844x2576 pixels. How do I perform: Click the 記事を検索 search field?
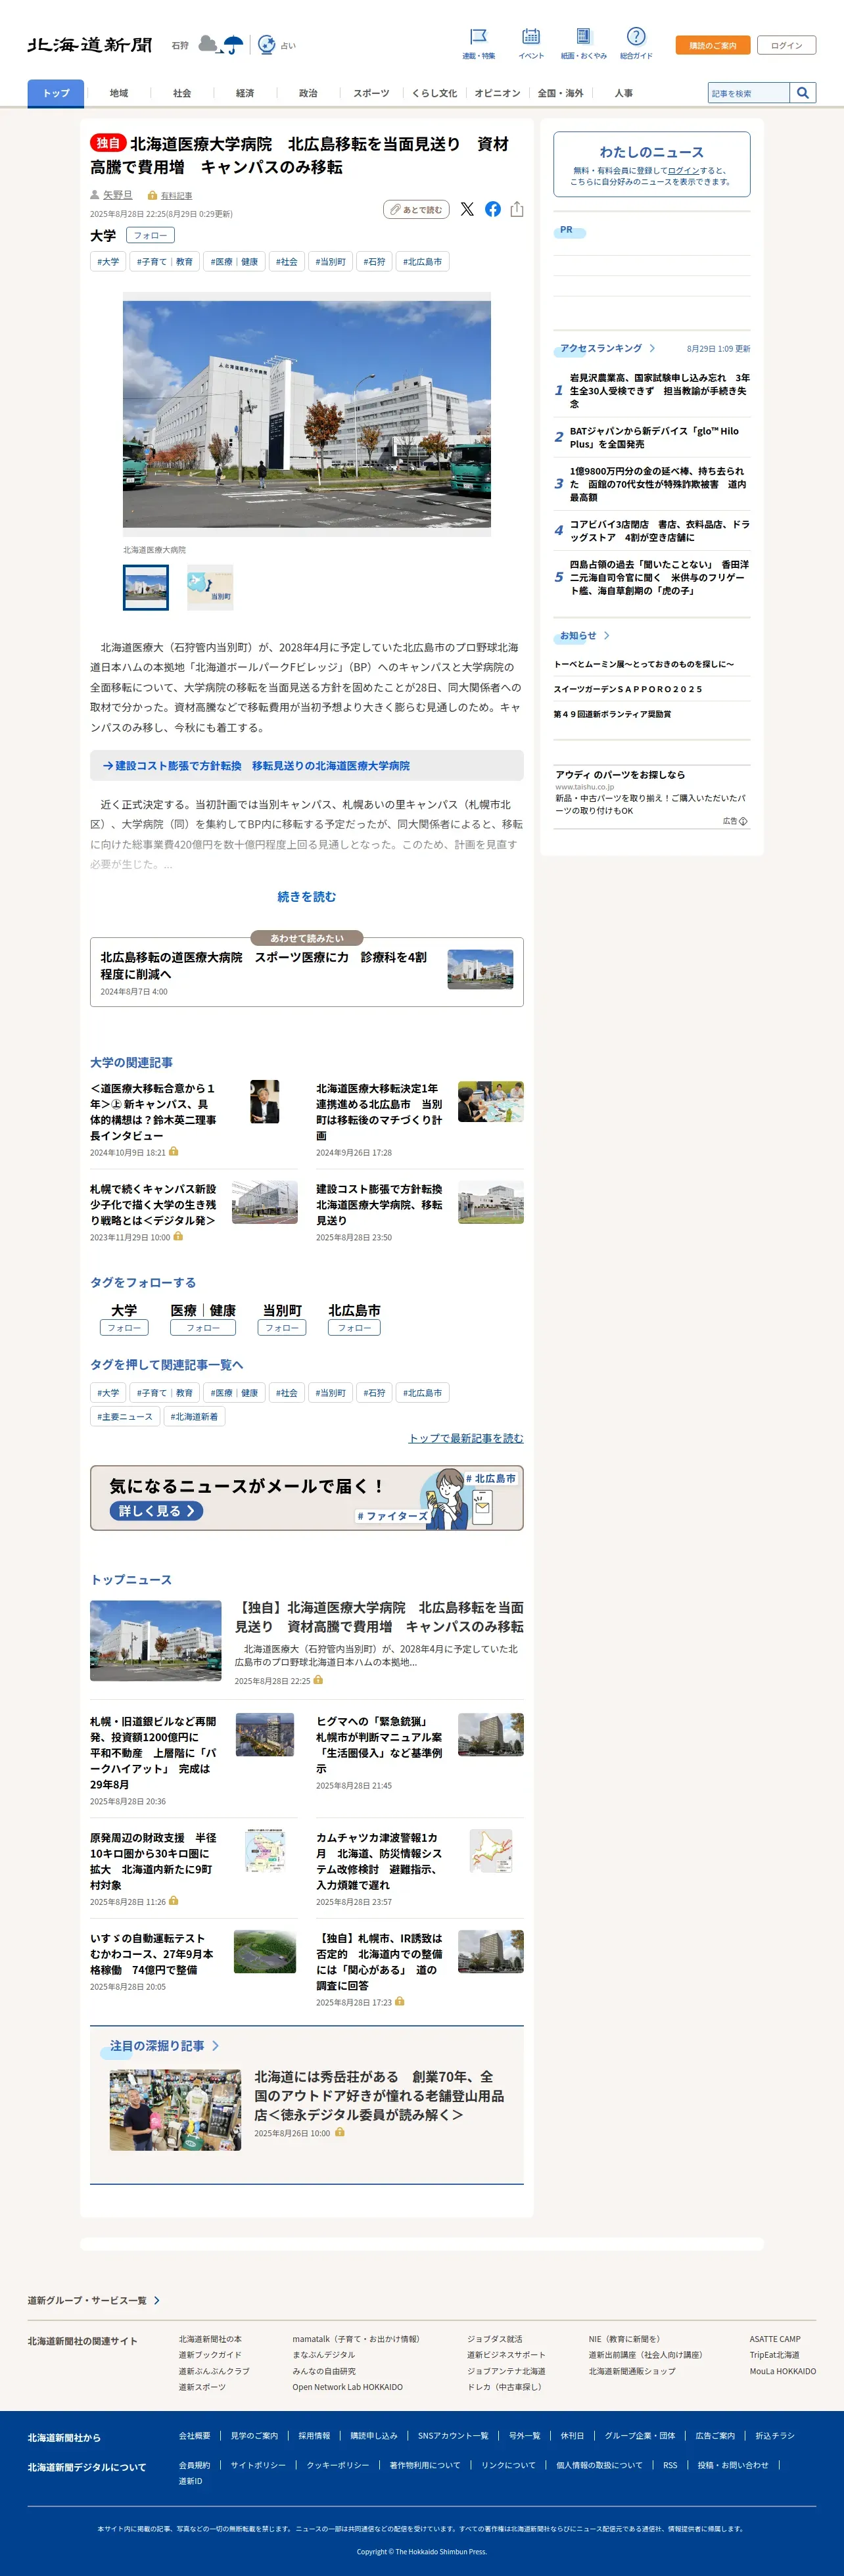pos(749,93)
